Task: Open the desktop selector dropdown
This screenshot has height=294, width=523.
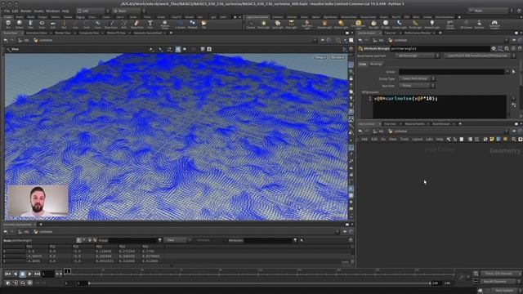Action: (94, 11)
